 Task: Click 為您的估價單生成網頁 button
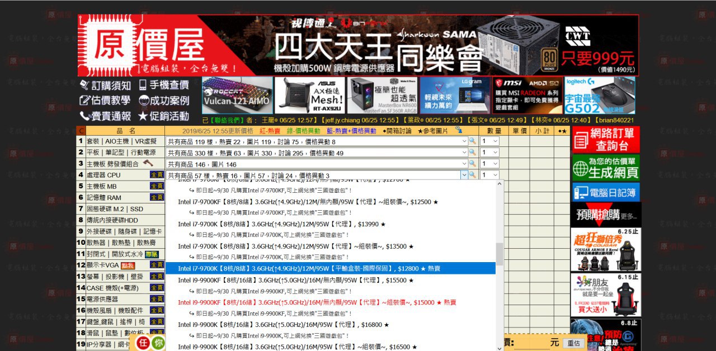click(x=606, y=167)
